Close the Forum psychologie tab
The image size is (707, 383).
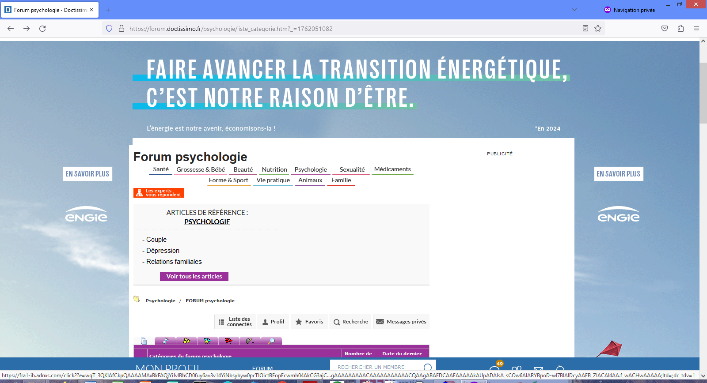coord(91,10)
